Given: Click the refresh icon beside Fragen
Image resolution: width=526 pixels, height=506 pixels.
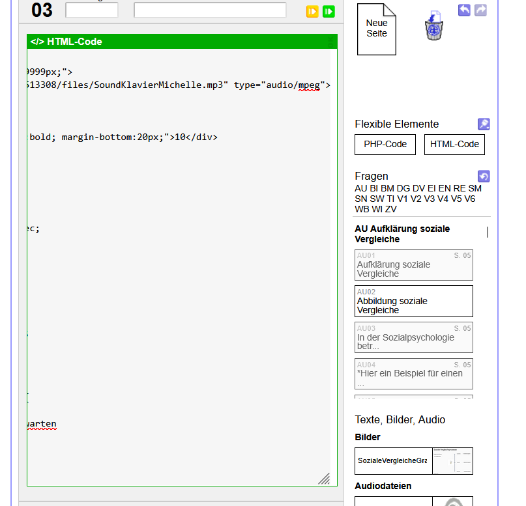Looking at the screenshot, I should click(484, 176).
